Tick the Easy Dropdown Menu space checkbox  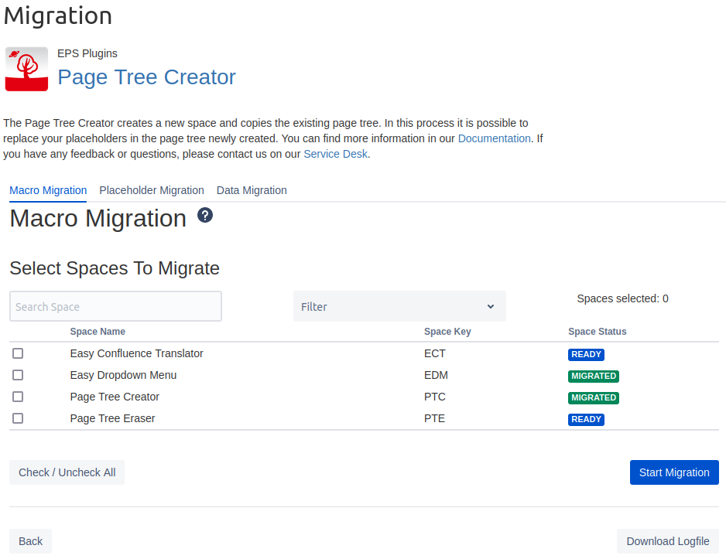(18, 375)
